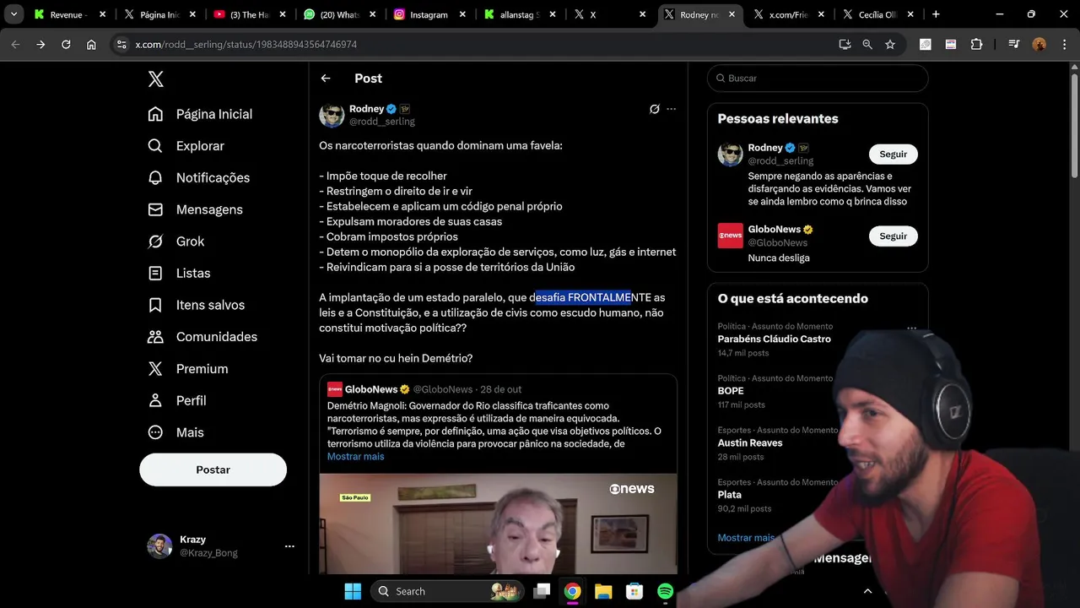The height and width of the screenshot is (608, 1080).
Task: Open Task View on taskbar
Action: pos(543,591)
